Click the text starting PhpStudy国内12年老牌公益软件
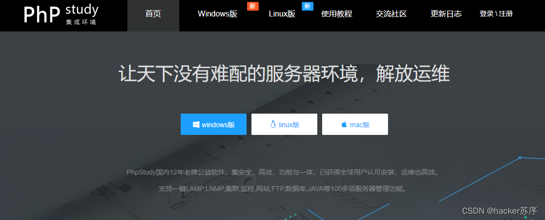Image resolution: width=545 pixels, height=220 pixels. pyautogui.click(x=283, y=172)
